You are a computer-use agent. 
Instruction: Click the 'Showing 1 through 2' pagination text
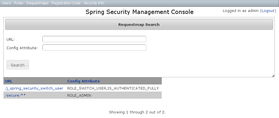coord(137,112)
